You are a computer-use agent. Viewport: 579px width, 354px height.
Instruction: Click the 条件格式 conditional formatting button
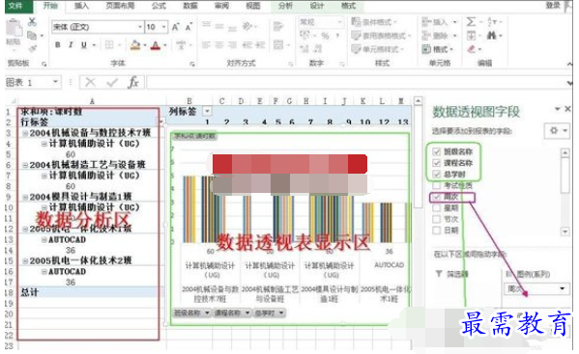coord(374,22)
